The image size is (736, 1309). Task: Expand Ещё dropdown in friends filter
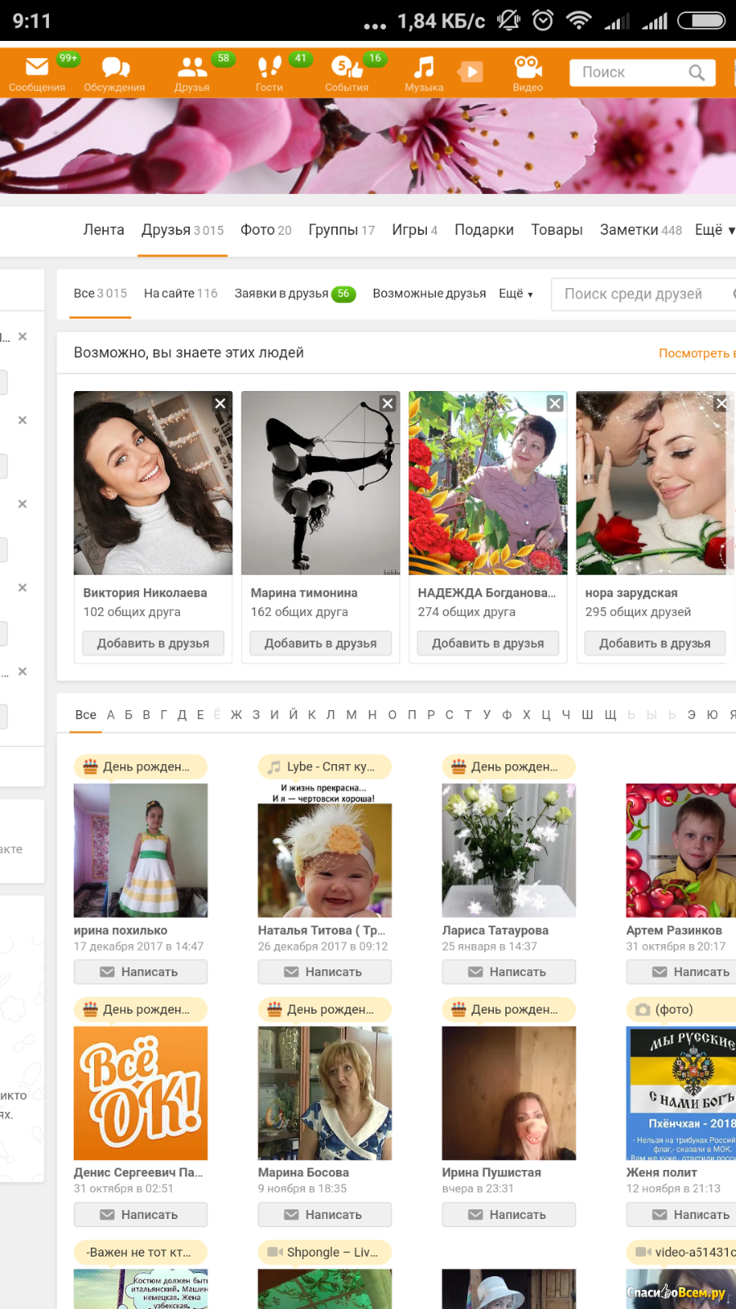pos(516,294)
